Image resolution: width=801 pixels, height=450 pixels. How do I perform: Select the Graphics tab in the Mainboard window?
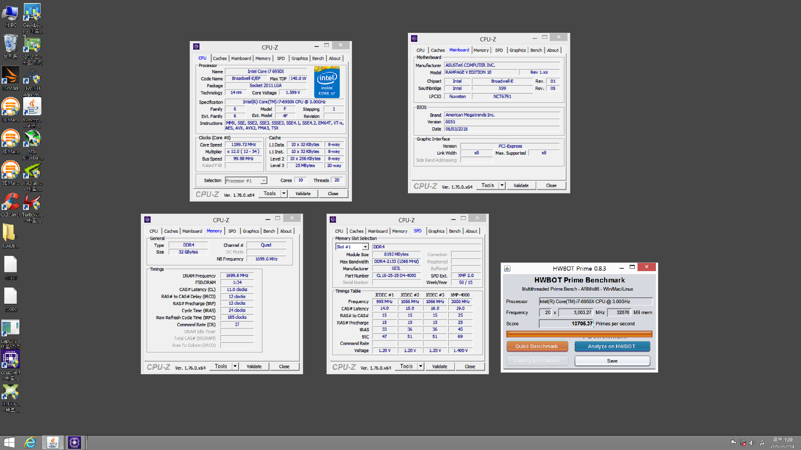517,50
